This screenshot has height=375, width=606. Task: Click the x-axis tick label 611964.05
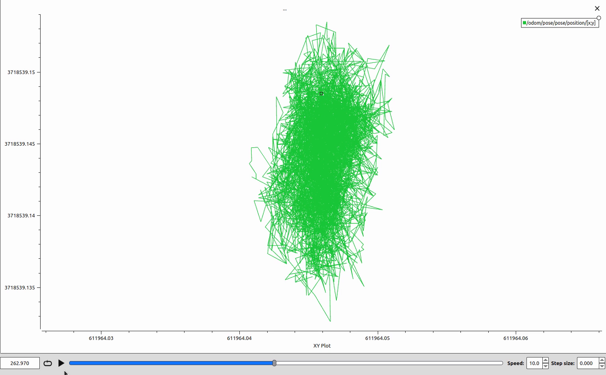tap(377, 338)
